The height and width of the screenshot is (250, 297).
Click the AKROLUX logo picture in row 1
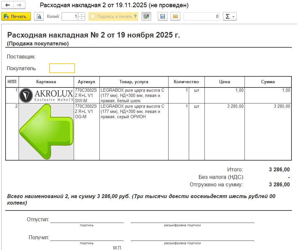(46, 95)
